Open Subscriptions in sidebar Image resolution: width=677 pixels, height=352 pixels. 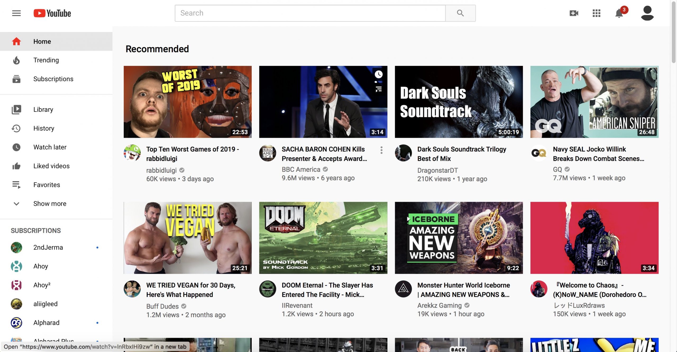[56, 79]
